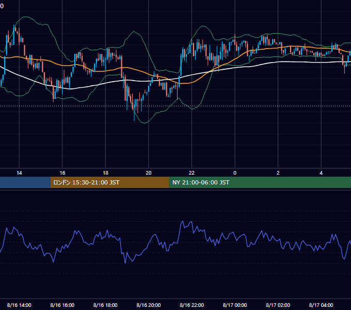Image resolution: width=351 pixels, height=310 pixels.
Task: Click the 8/16 16:00 date label
Action: (62, 305)
